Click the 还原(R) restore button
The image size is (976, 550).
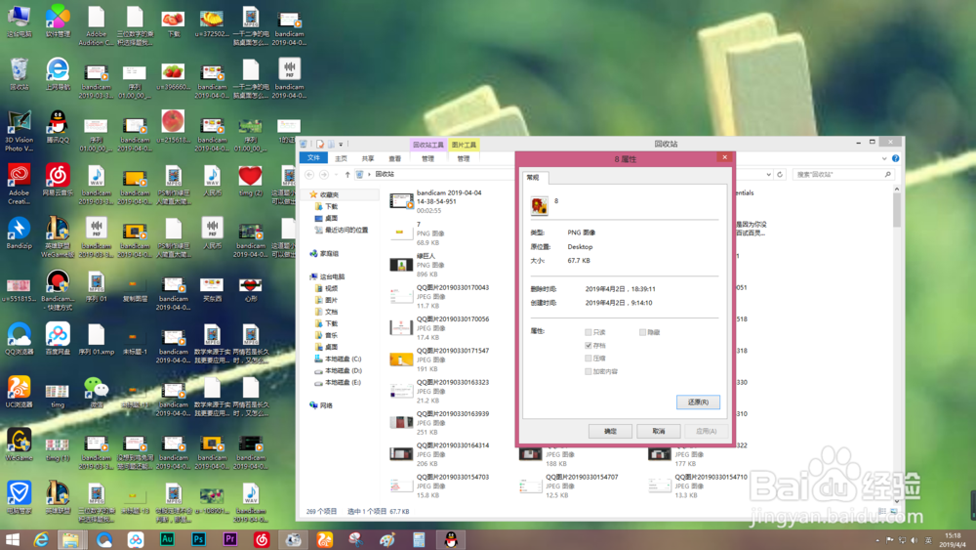[698, 402]
